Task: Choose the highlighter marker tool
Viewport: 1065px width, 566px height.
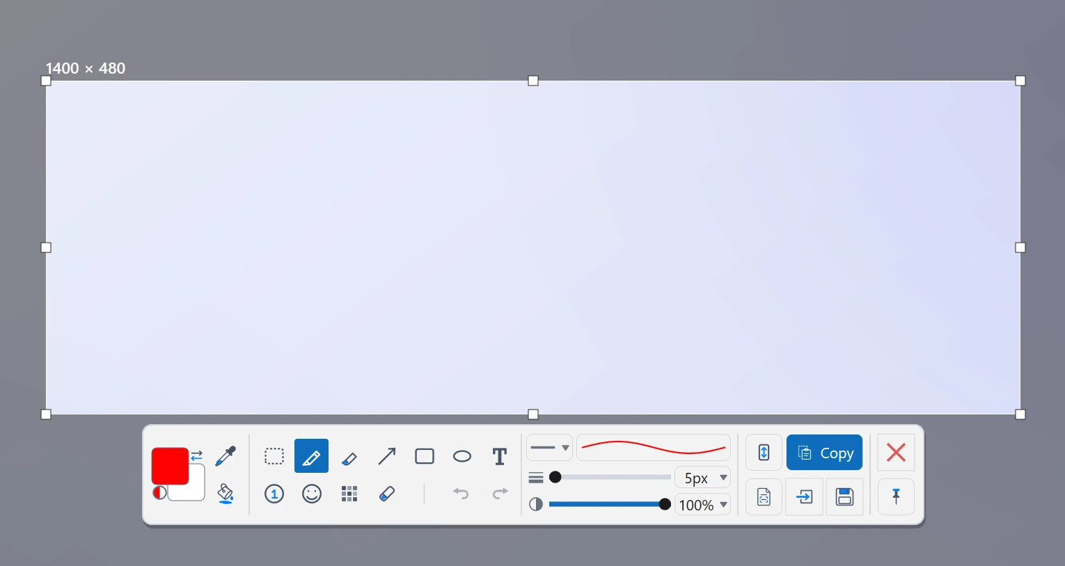Action: click(349, 456)
